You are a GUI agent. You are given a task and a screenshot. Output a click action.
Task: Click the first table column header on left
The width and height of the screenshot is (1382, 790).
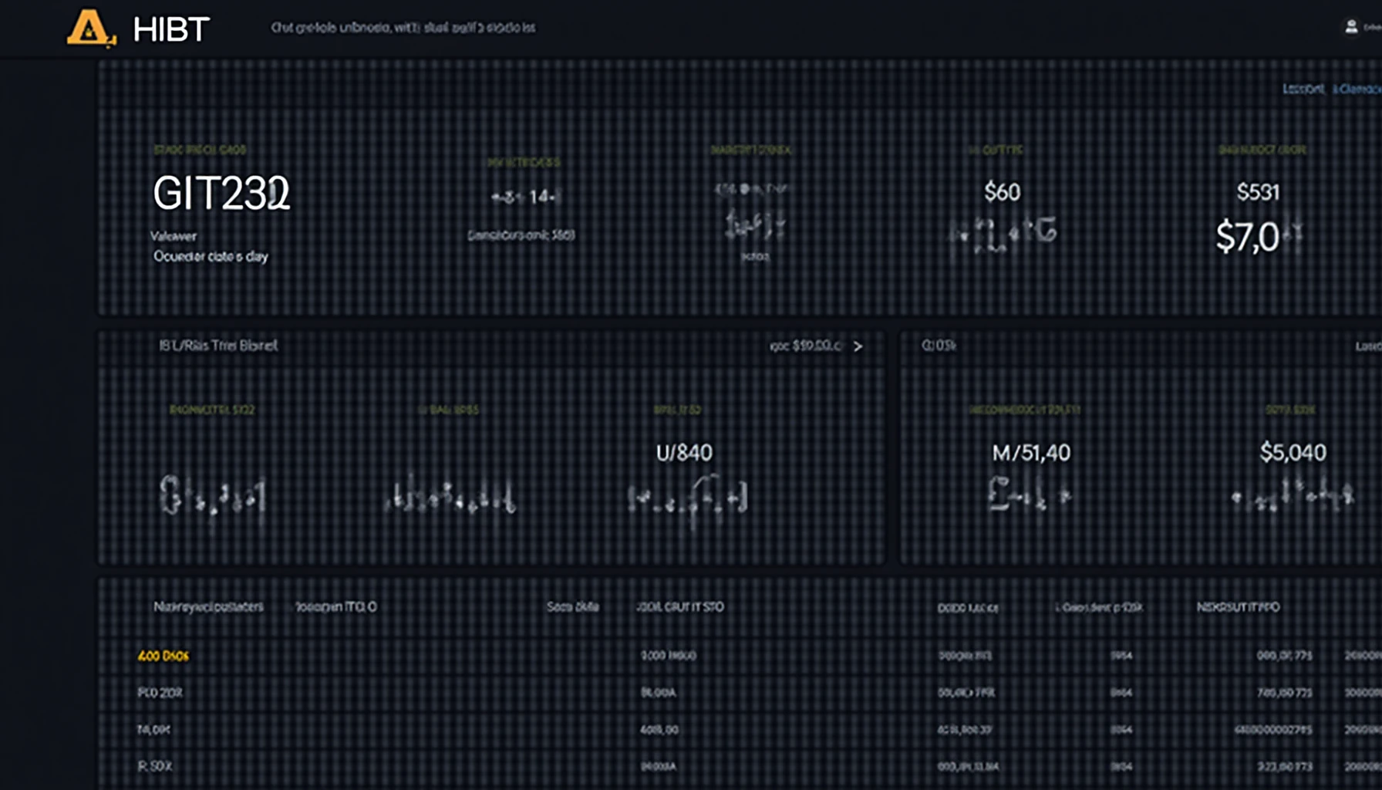(208, 607)
